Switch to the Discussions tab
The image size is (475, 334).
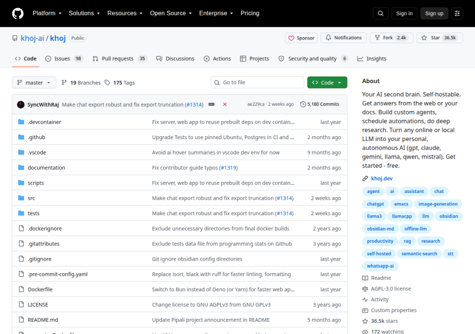[175, 59]
